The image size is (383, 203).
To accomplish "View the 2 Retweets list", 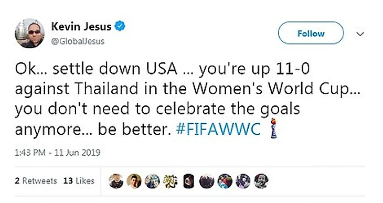I will [x=36, y=181].
